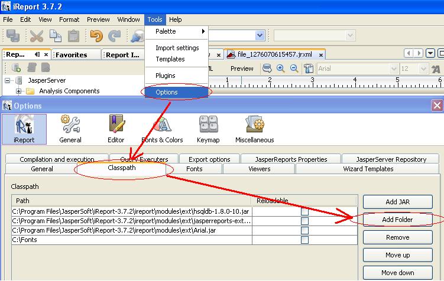The image size is (444, 281).
Task: Switch to the Viewers tab
Action: [x=259, y=169]
